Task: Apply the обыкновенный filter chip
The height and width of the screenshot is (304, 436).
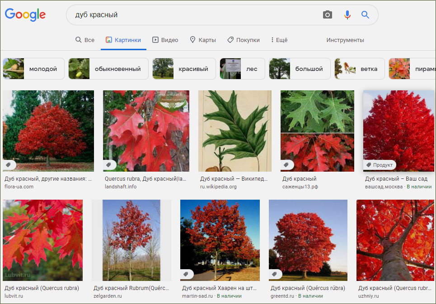Action: point(108,69)
